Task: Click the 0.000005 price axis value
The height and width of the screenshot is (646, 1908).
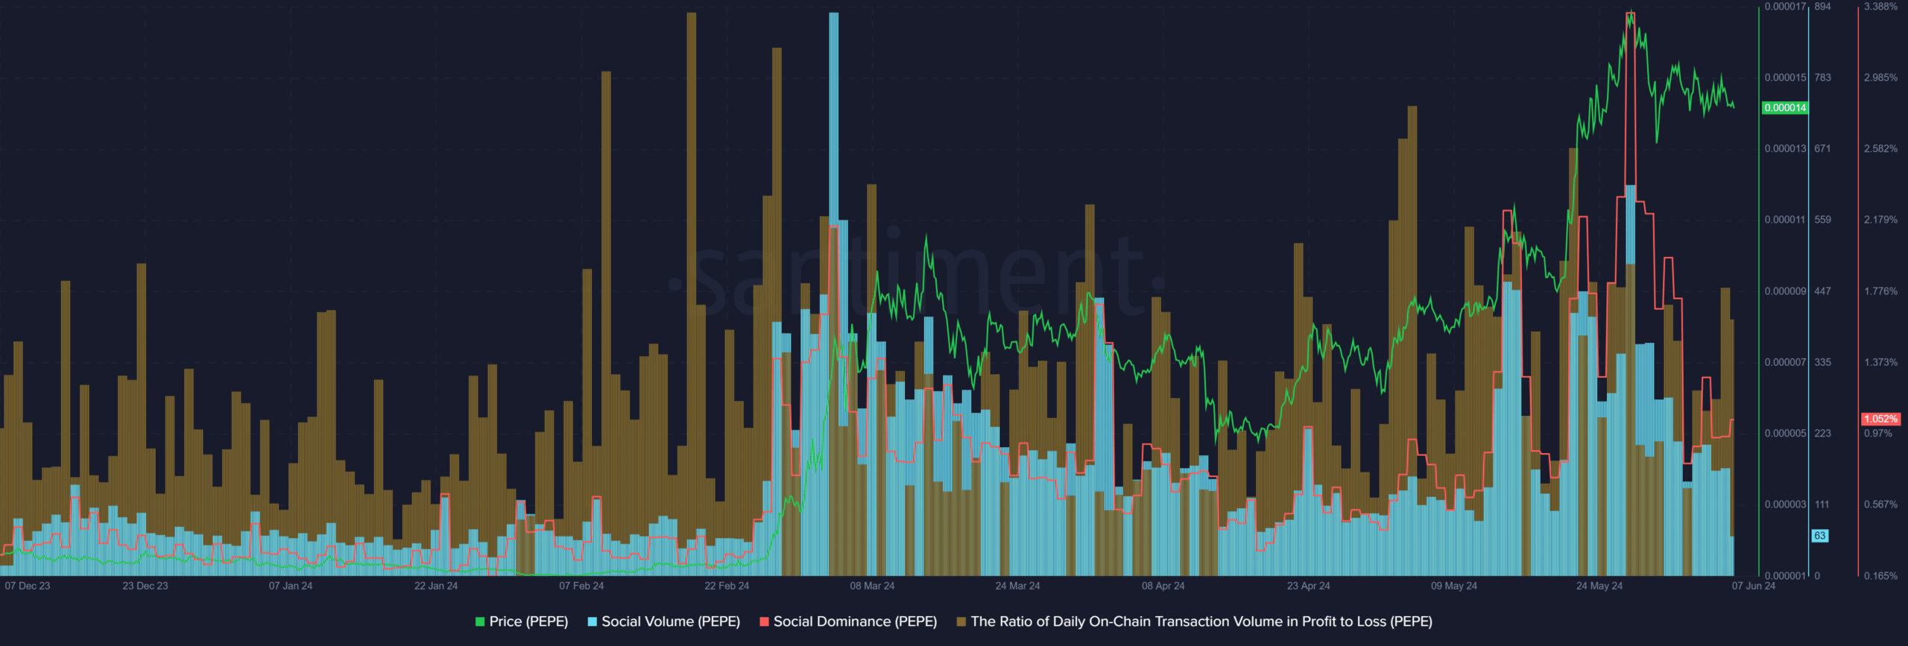Action: tap(1785, 433)
